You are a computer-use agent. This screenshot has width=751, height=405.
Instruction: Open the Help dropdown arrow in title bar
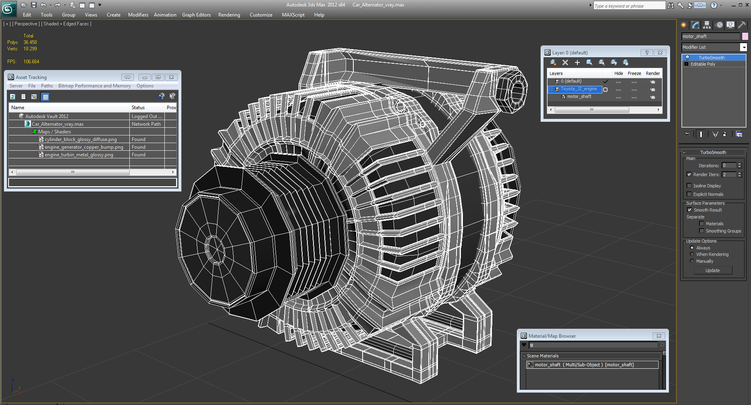721,5
